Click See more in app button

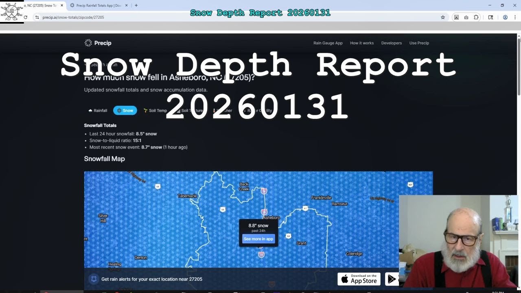[x=258, y=239]
